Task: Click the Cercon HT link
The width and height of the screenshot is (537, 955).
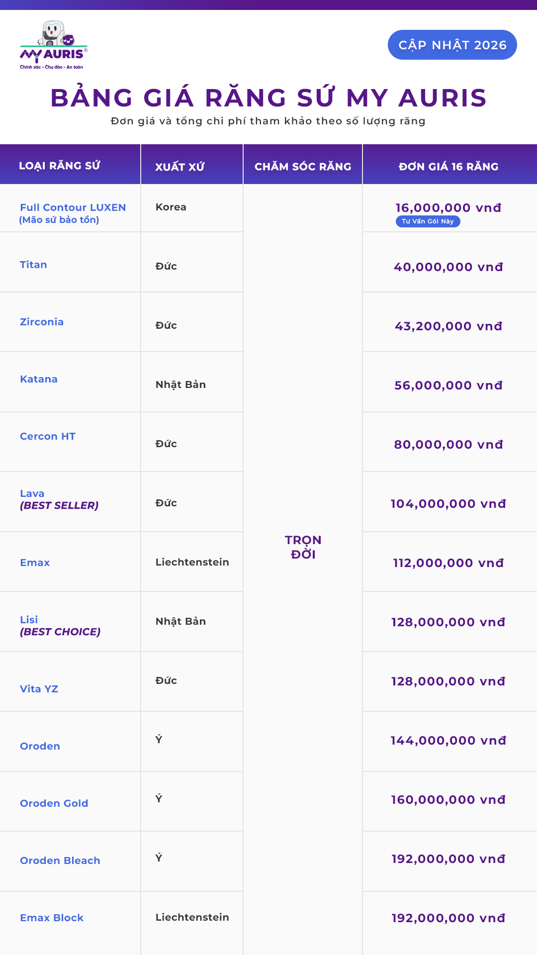Action: click(48, 436)
